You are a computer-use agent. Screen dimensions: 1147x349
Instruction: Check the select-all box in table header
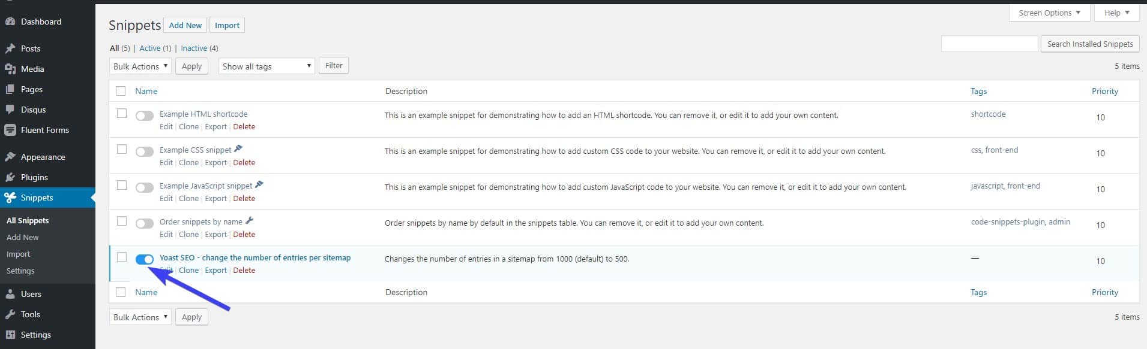point(121,91)
